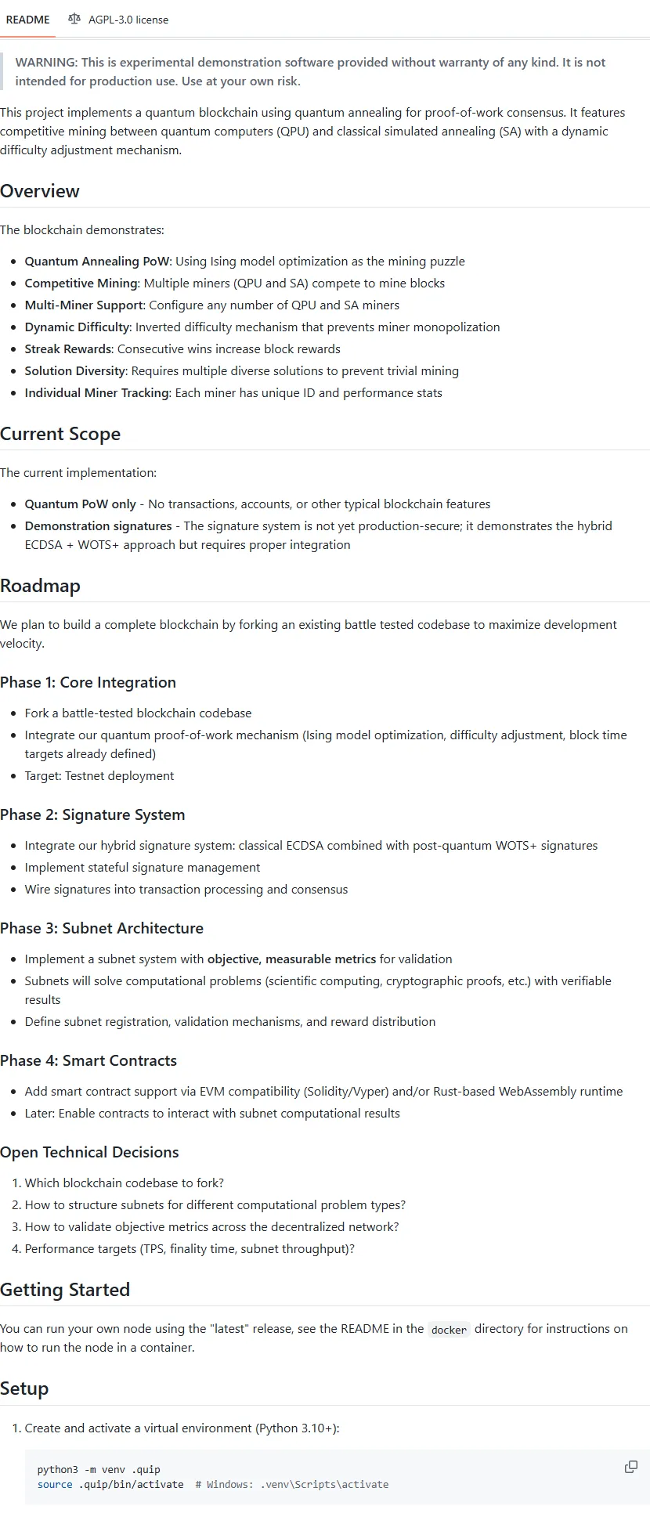Jump to the Roadmap heading
The height and width of the screenshot is (1513, 650).
pyautogui.click(x=40, y=586)
